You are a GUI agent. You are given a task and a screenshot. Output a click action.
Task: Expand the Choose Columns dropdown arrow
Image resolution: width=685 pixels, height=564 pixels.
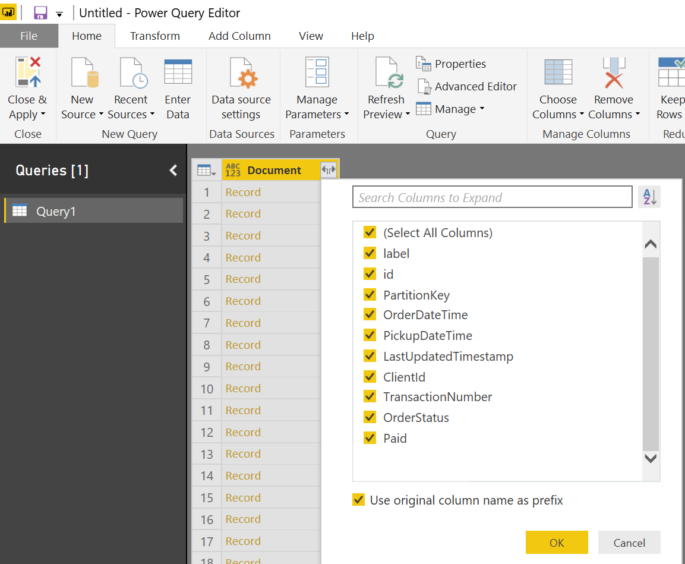pos(582,114)
